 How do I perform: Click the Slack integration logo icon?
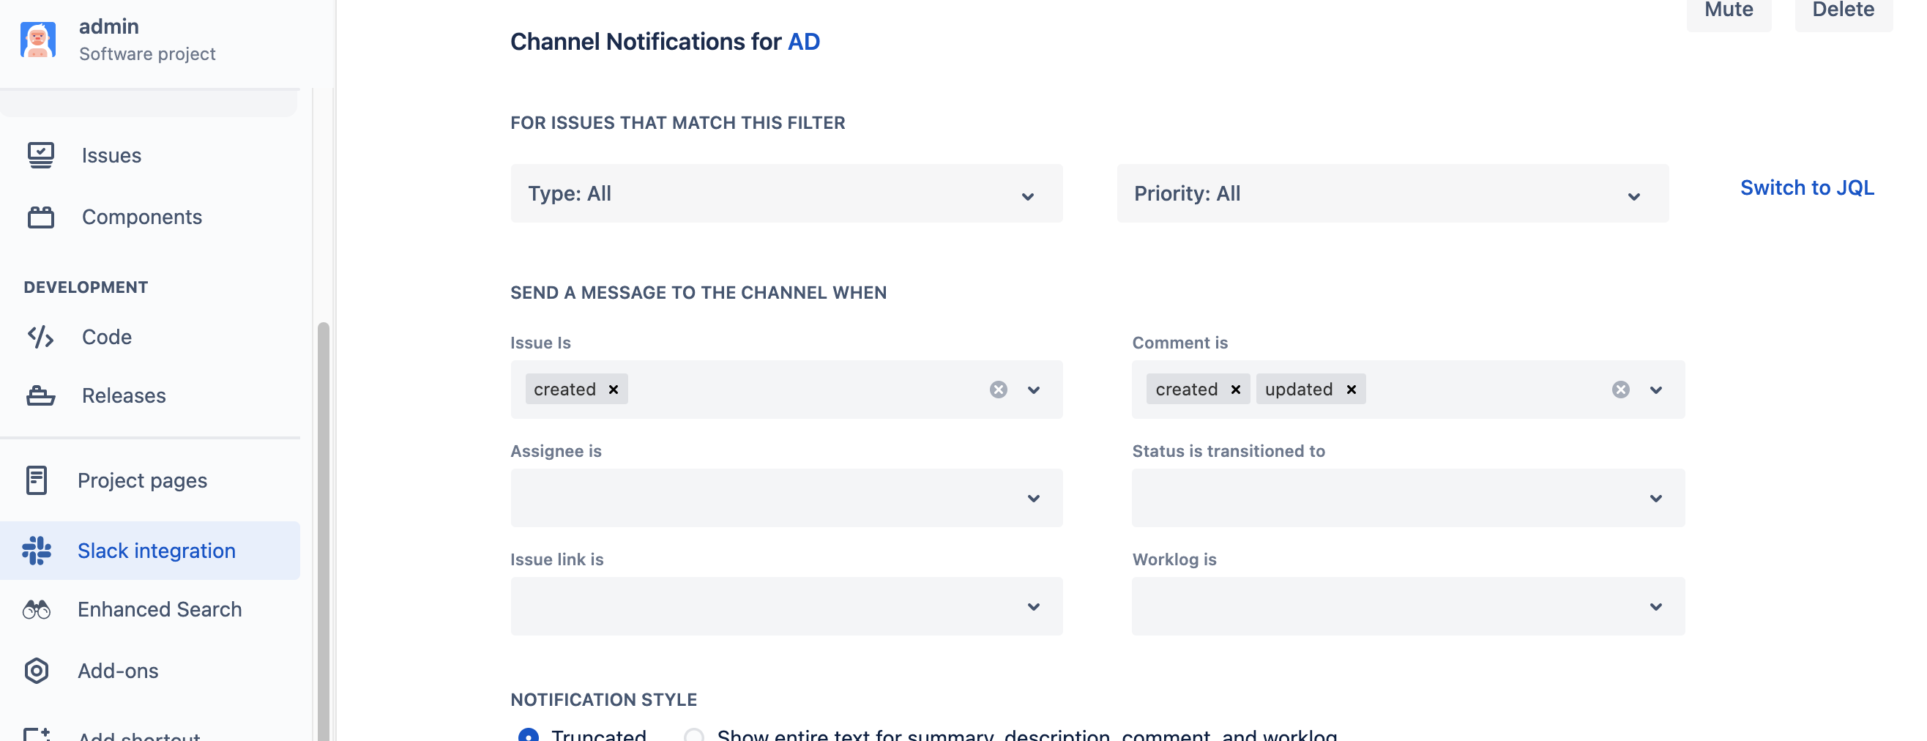tap(37, 551)
